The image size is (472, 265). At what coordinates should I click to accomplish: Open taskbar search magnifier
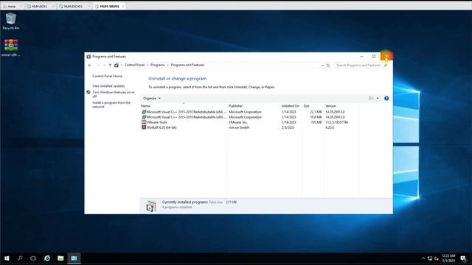[x=20, y=258]
